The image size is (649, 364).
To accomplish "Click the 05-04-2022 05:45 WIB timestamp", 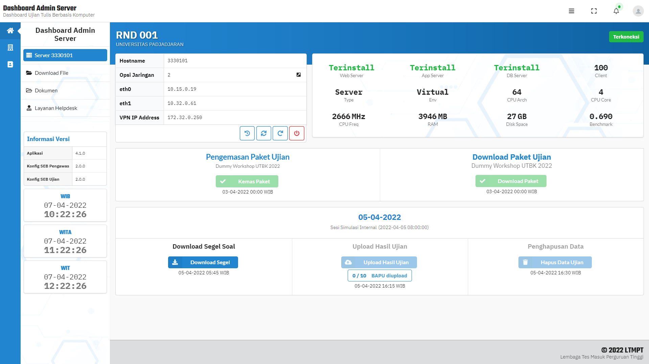I will coord(204,273).
